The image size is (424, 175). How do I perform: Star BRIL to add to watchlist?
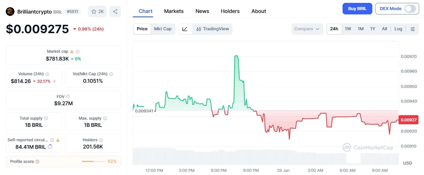(x=94, y=11)
